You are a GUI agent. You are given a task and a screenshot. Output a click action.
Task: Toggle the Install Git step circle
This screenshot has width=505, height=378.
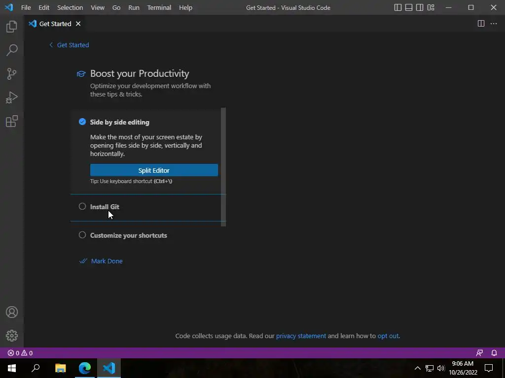(x=82, y=206)
